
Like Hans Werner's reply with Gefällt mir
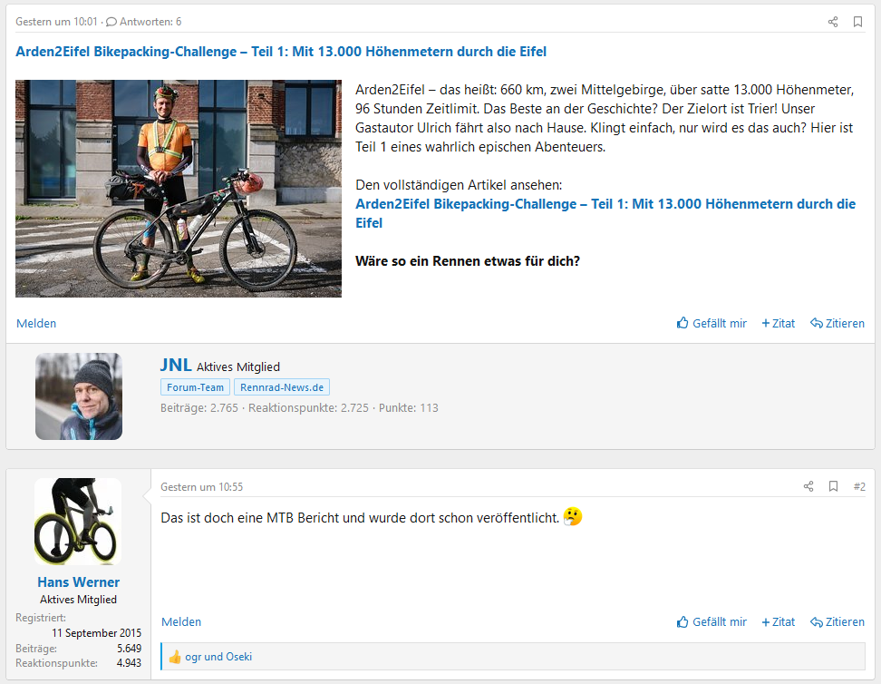pos(712,622)
